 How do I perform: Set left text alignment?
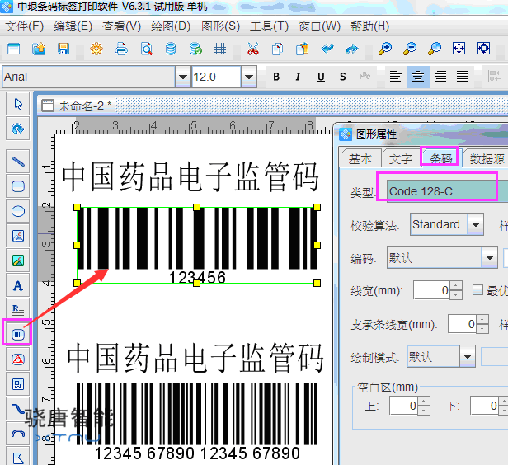395,77
